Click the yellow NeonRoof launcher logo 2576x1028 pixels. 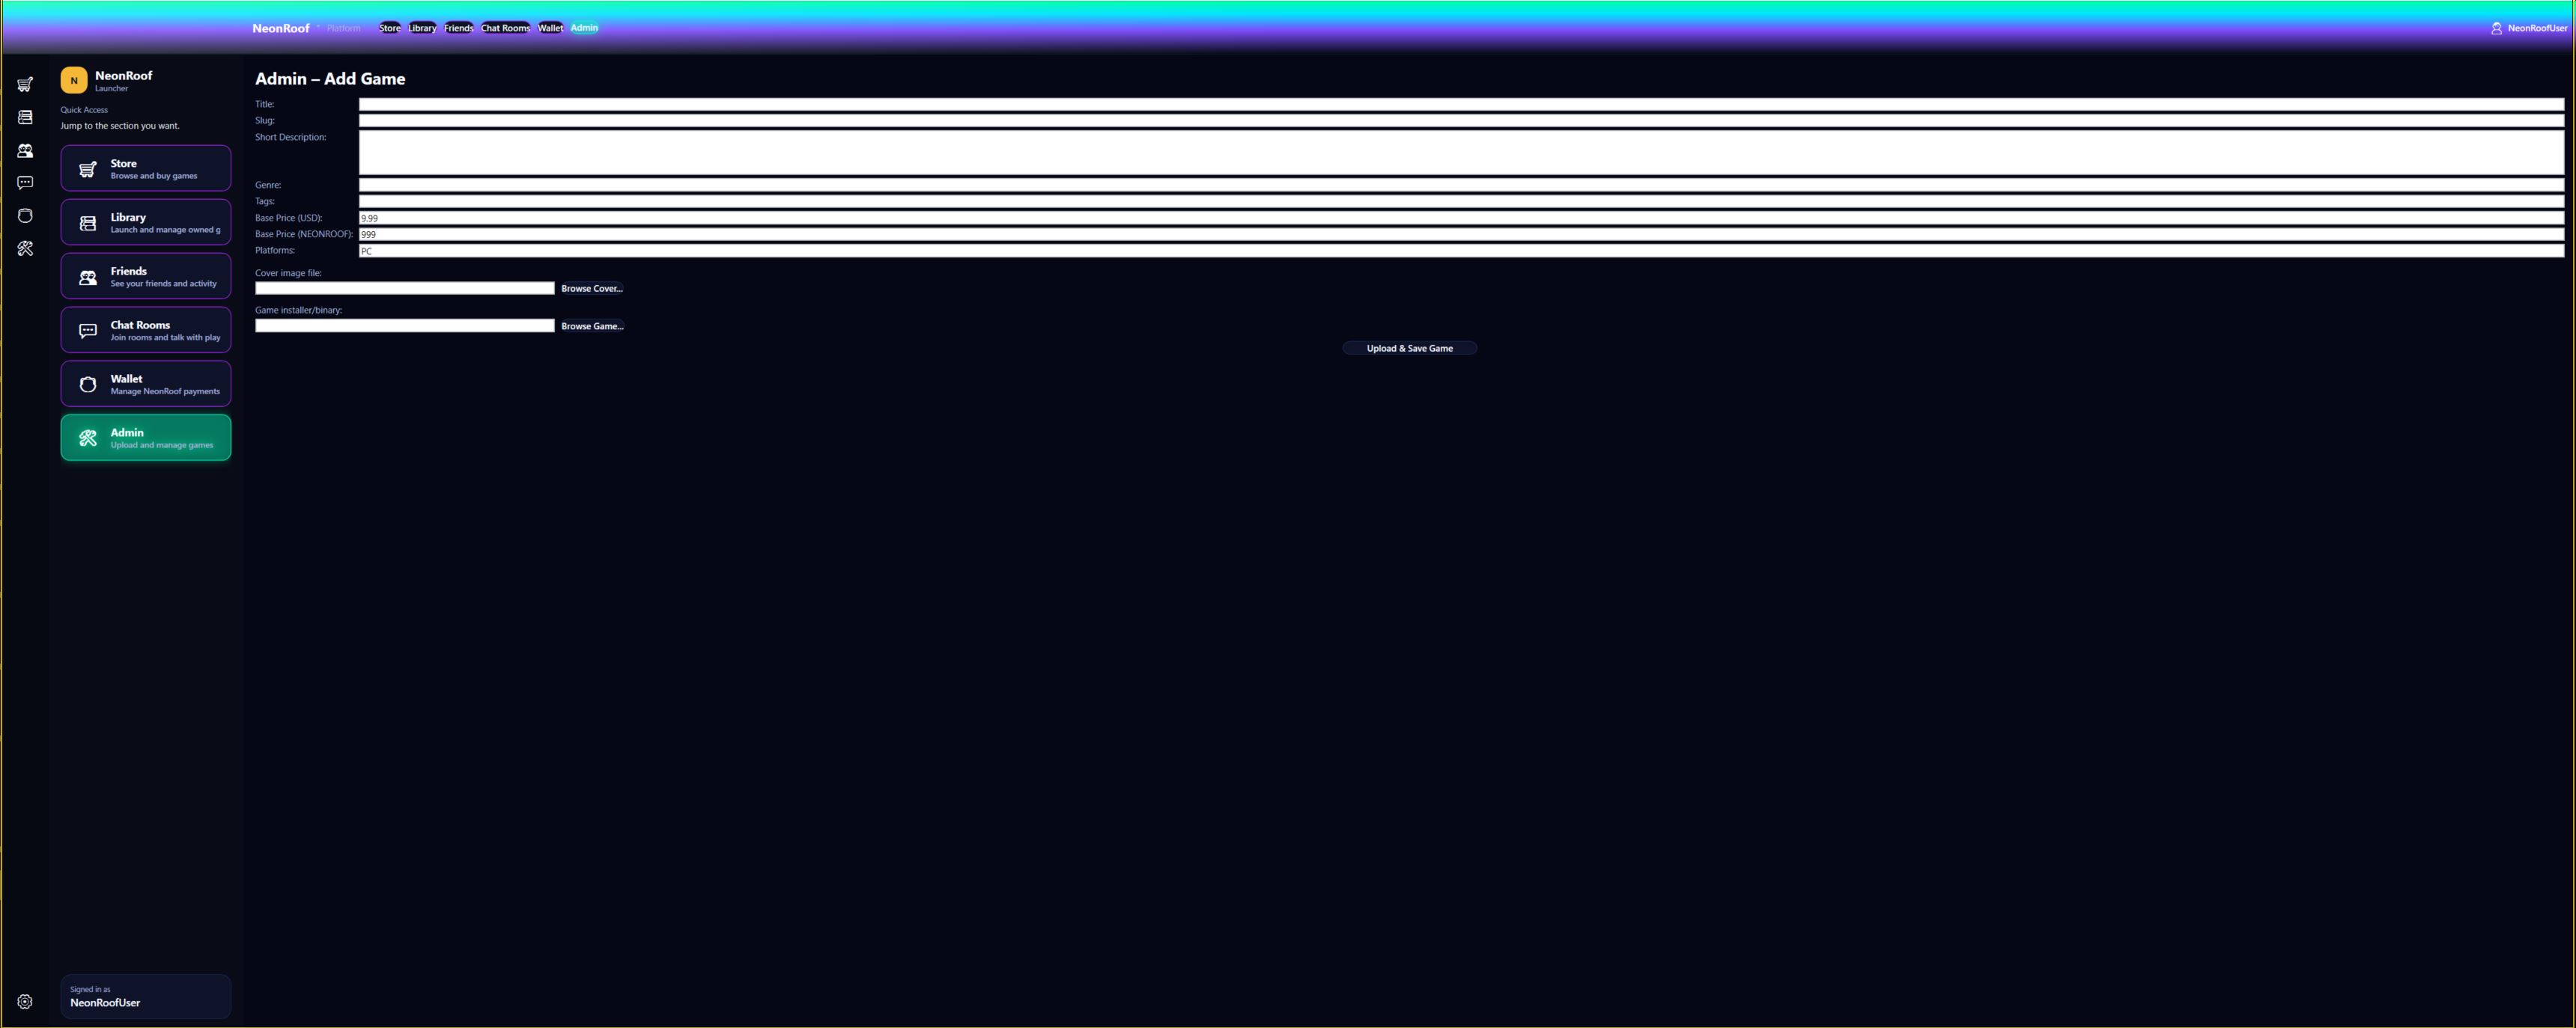point(74,80)
